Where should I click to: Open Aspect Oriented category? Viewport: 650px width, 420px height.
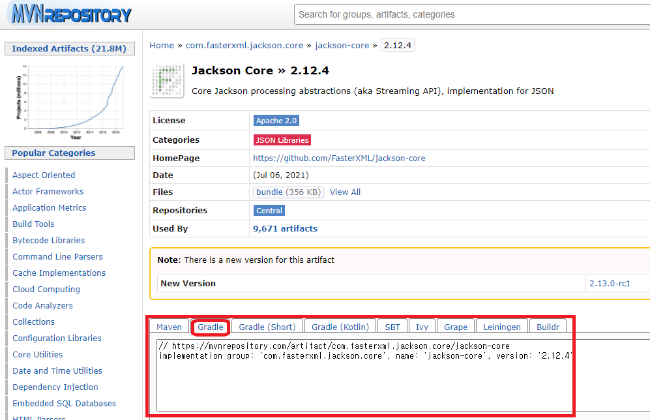click(x=44, y=175)
